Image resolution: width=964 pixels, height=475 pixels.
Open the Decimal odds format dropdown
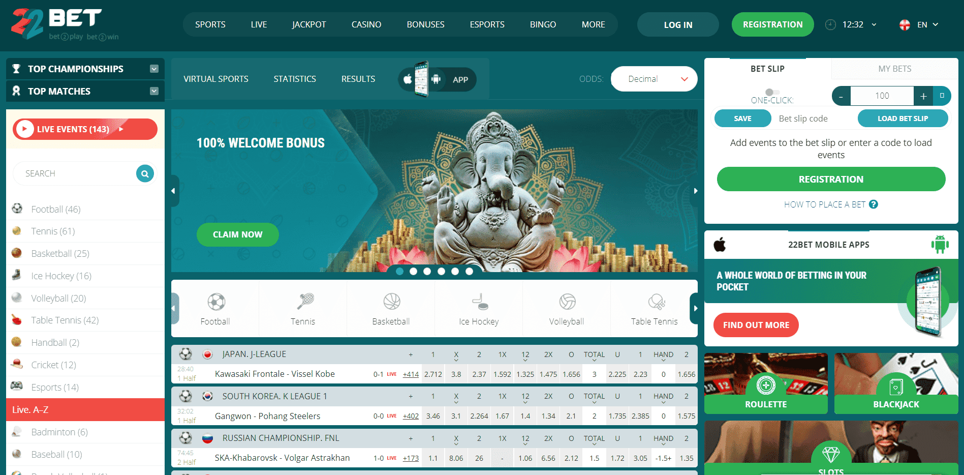point(654,79)
